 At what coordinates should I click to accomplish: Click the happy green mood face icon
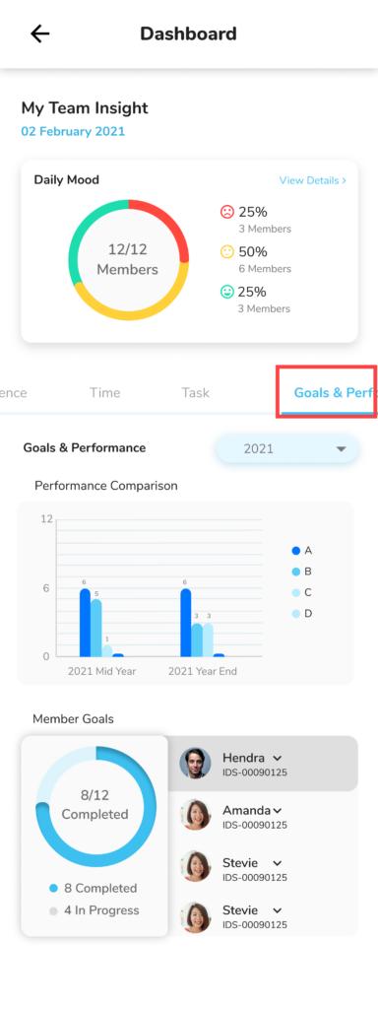click(227, 292)
